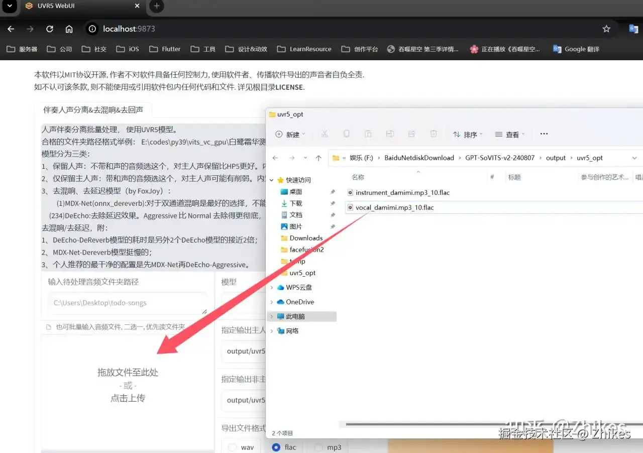This screenshot has height=453, width=643.
Task: Click the browser reload icon
Action: tap(50, 29)
